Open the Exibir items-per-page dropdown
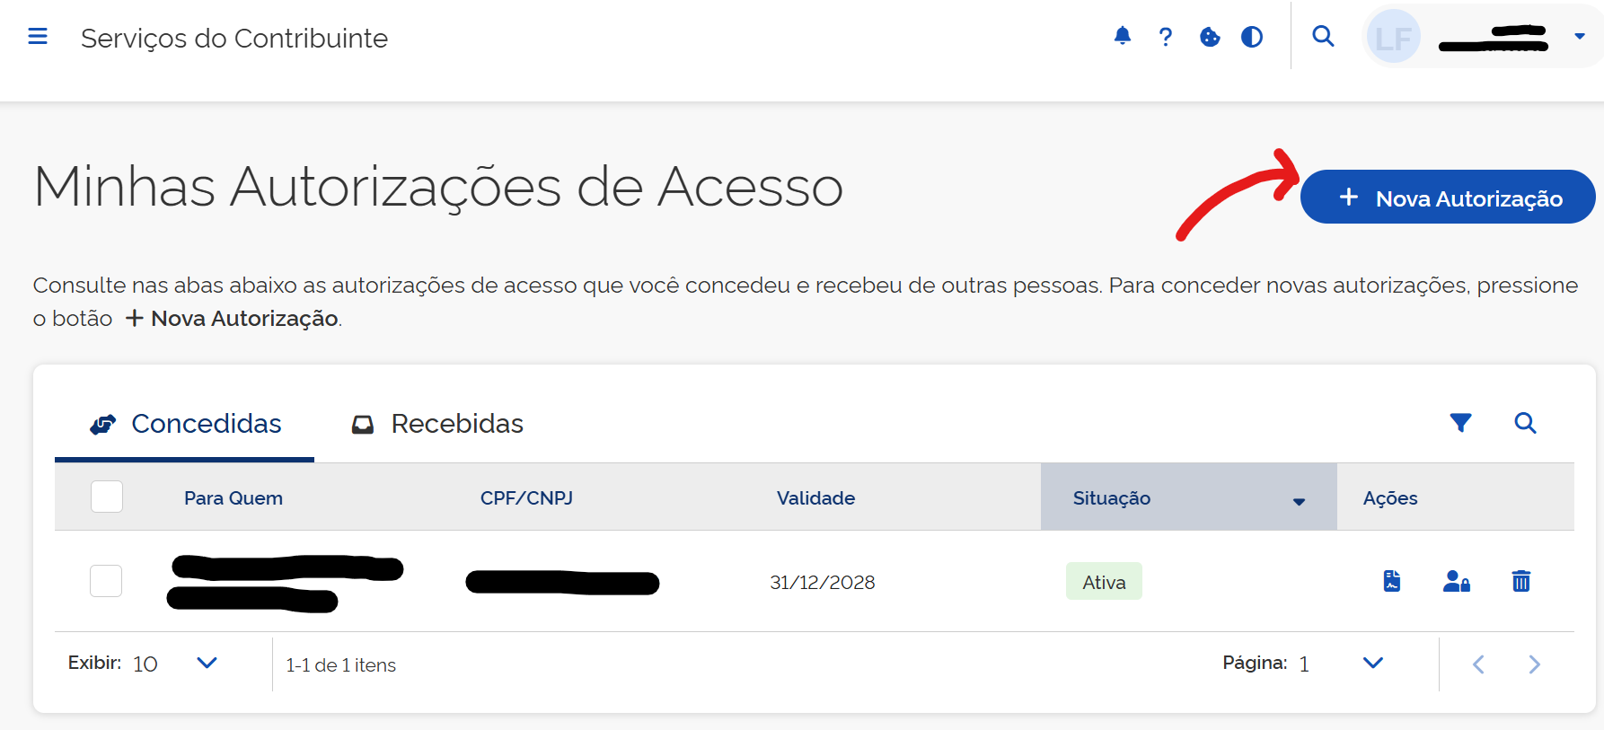The height and width of the screenshot is (730, 1604). pos(206,664)
